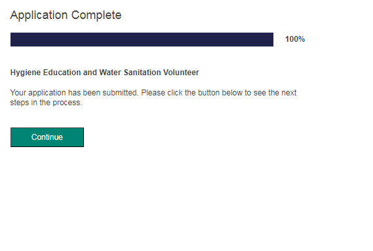
Task: Click the 100% progress percentage label
Action: (x=295, y=39)
